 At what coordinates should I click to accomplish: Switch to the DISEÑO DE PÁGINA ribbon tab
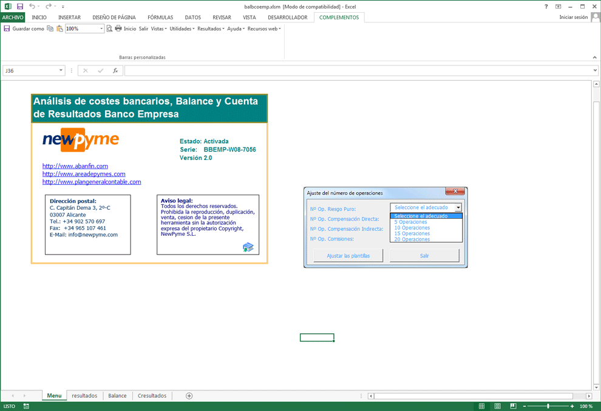click(114, 17)
